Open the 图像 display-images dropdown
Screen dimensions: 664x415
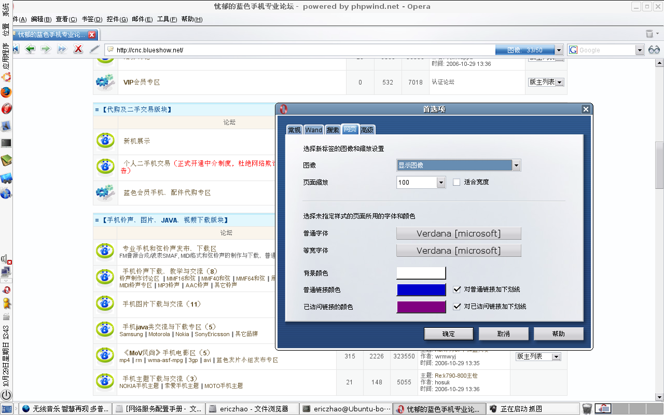tap(459, 165)
